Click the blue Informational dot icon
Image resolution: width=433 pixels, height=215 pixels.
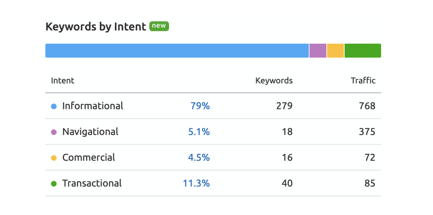54,106
